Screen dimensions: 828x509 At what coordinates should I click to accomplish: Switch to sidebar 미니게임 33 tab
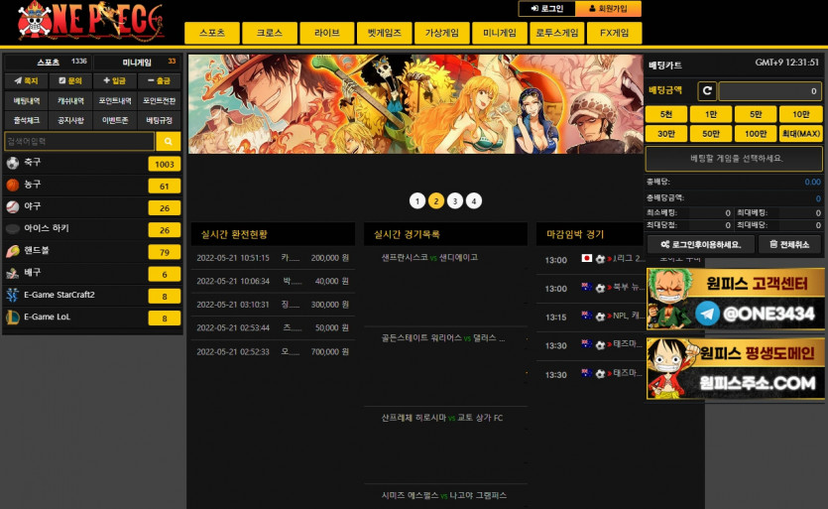pos(137,62)
